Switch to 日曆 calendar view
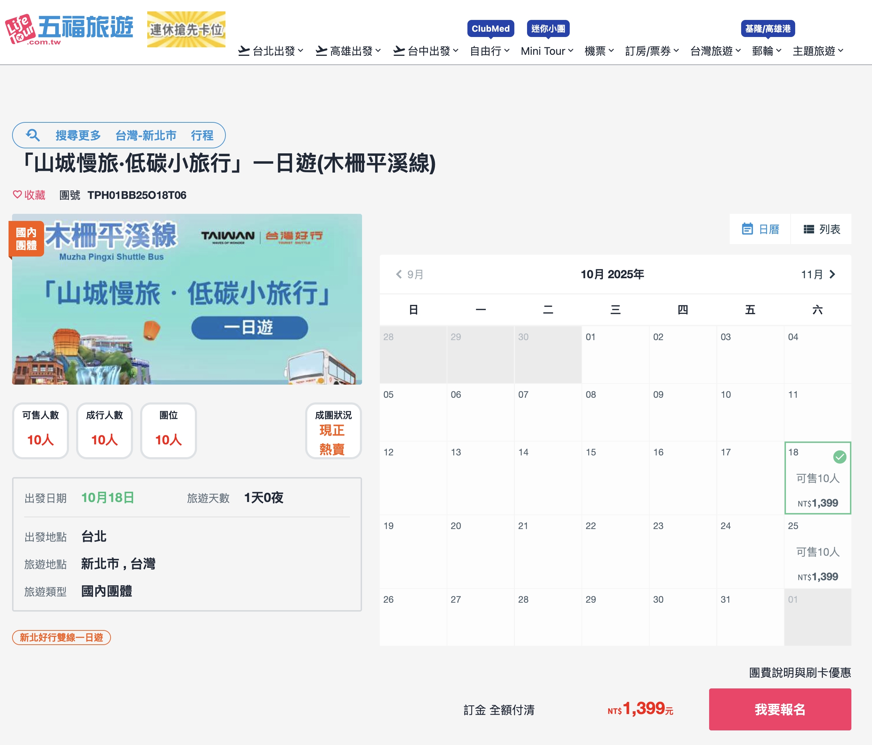 click(x=760, y=229)
